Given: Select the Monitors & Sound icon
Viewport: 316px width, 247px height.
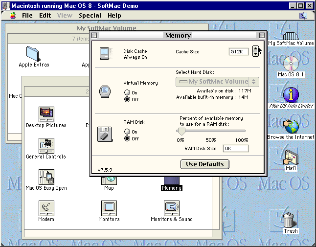Looking at the screenshot, I should pyautogui.click(x=172, y=208).
